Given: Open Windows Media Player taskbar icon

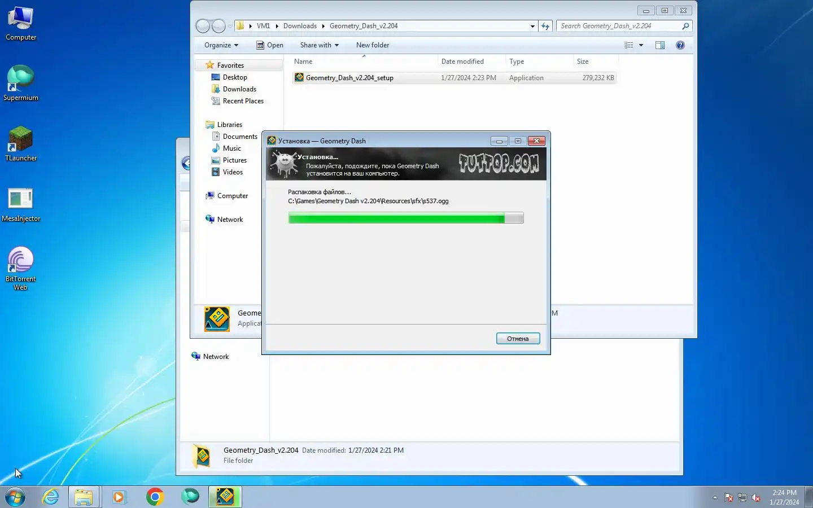Looking at the screenshot, I should pyautogui.click(x=119, y=497).
